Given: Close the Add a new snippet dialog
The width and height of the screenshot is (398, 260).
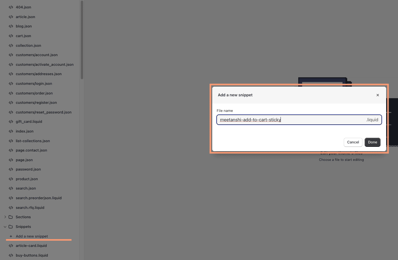Looking at the screenshot, I should [377, 95].
